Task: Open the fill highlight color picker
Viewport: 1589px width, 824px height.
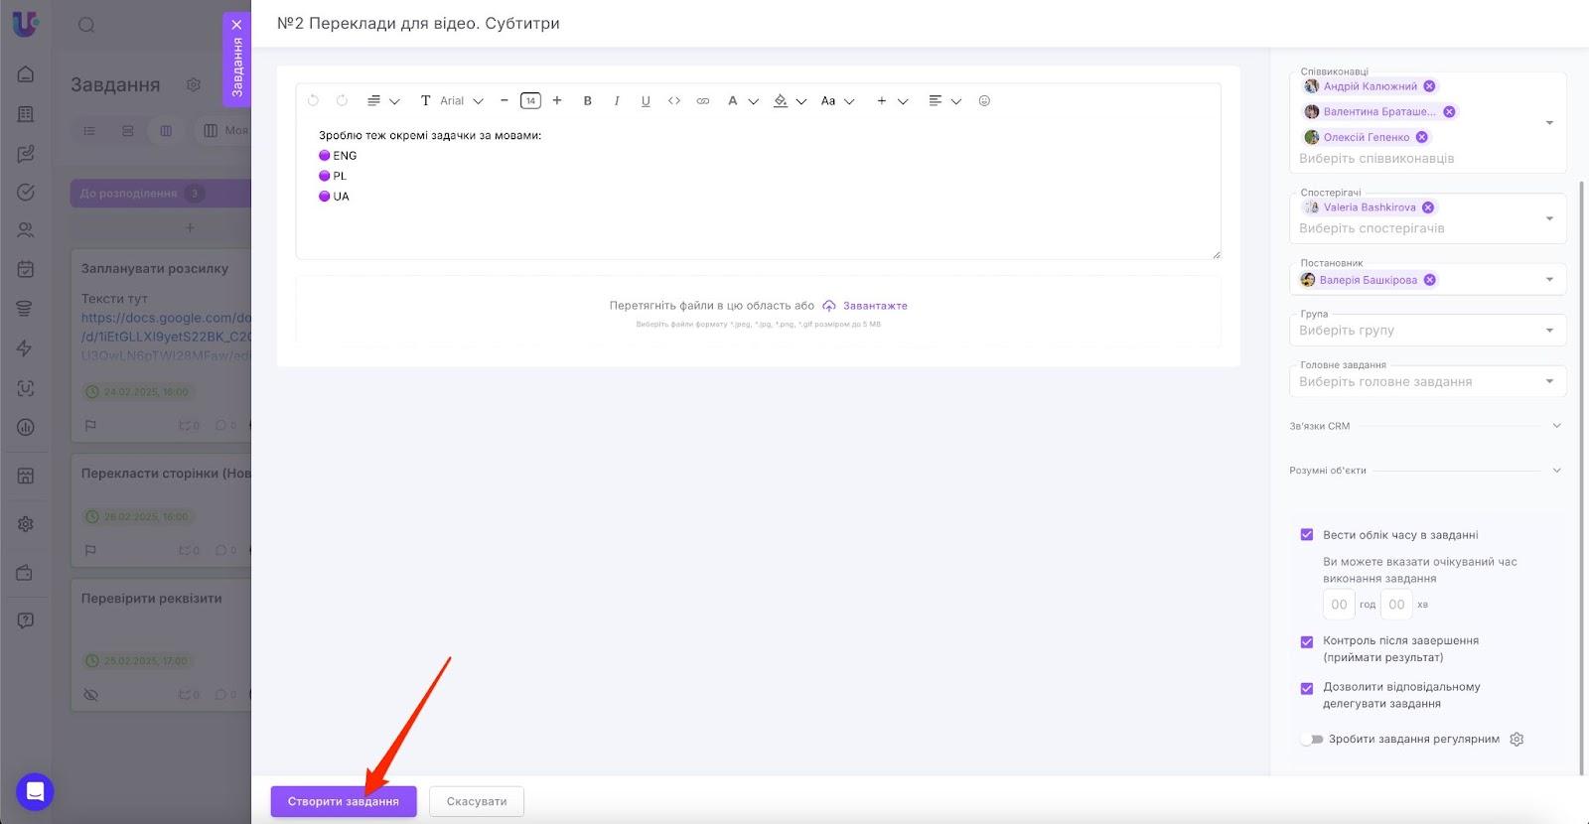Action: pyautogui.click(x=790, y=100)
